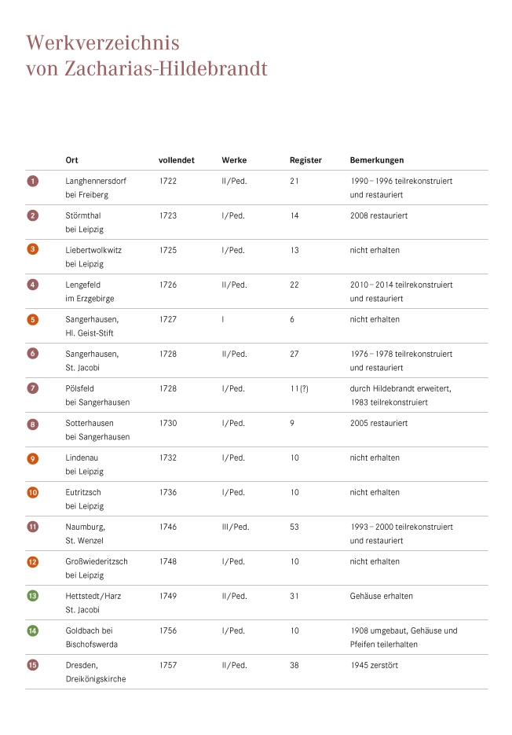Click the number 7 badge beside Pölsfeld
The image size is (512, 735).
click(x=33, y=388)
